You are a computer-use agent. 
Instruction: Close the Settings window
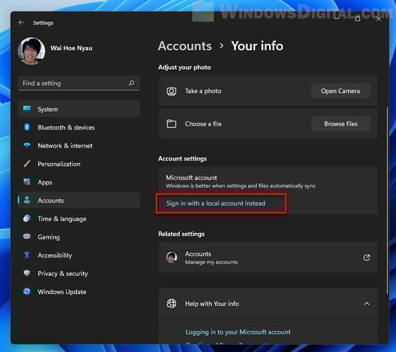(378, 19)
